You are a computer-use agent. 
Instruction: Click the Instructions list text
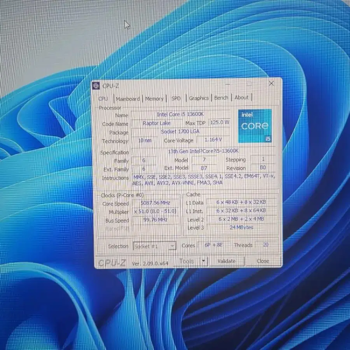[203, 180]
